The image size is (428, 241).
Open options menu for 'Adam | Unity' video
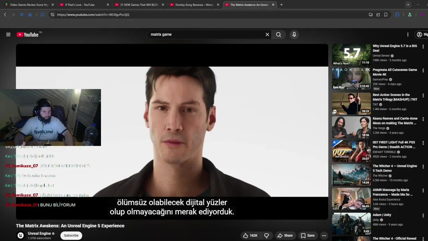(x=423, y=216)
